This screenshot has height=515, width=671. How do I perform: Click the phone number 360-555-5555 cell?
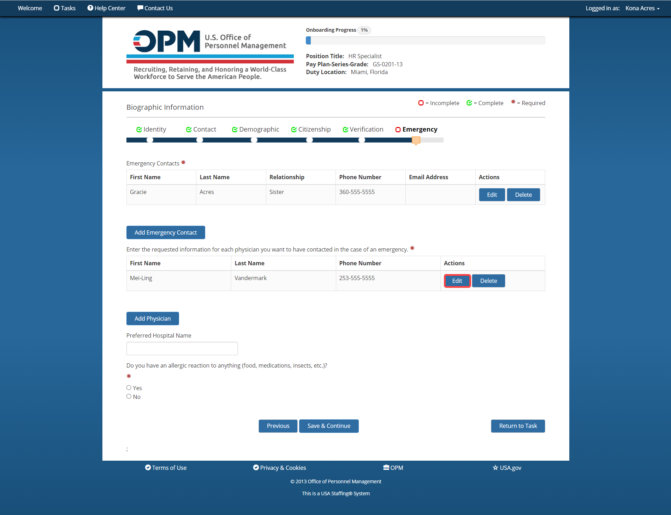[x=370, y=195]
